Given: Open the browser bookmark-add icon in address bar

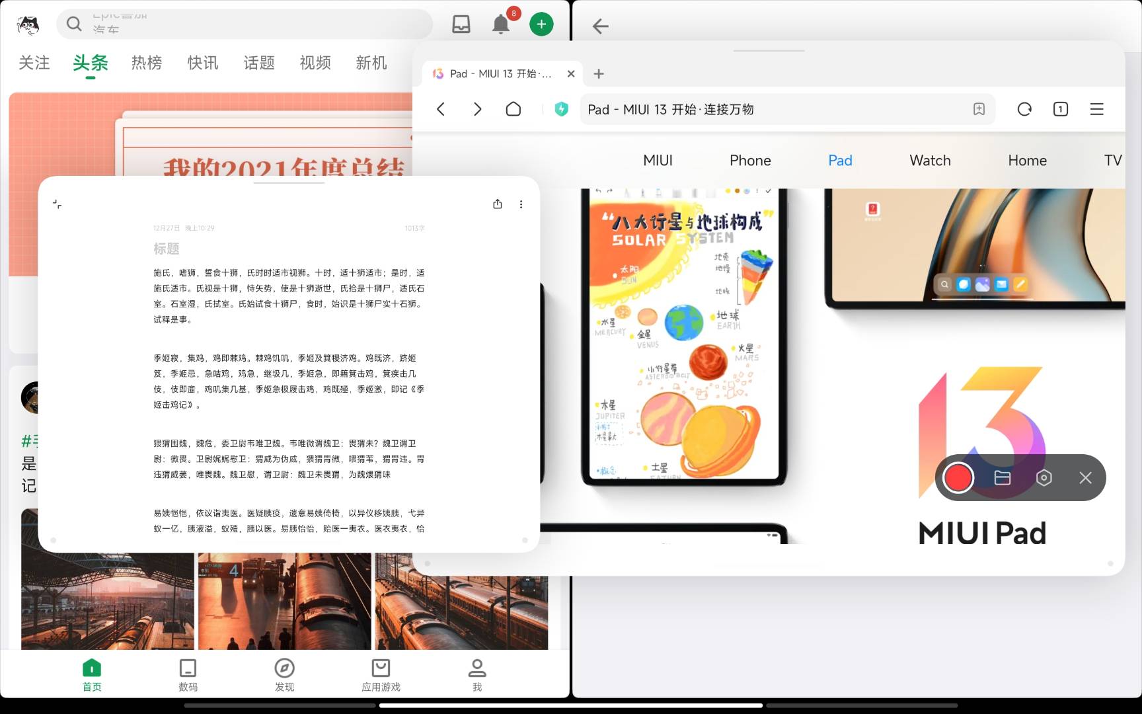Looking at the screenshot, I should pos(979,109).
